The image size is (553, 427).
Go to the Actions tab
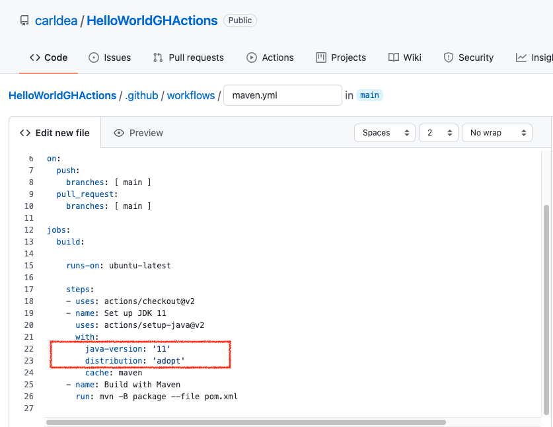pyautogui.click(x=270, y=58)
